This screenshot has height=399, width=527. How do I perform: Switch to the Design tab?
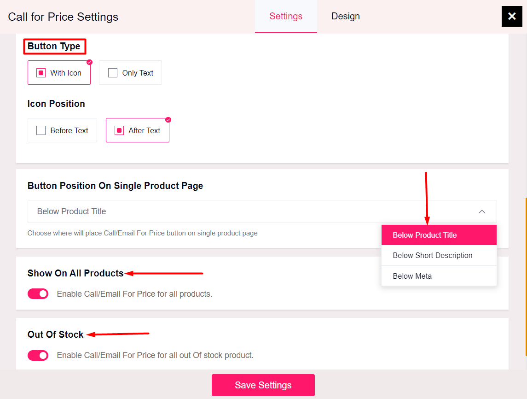345,16
